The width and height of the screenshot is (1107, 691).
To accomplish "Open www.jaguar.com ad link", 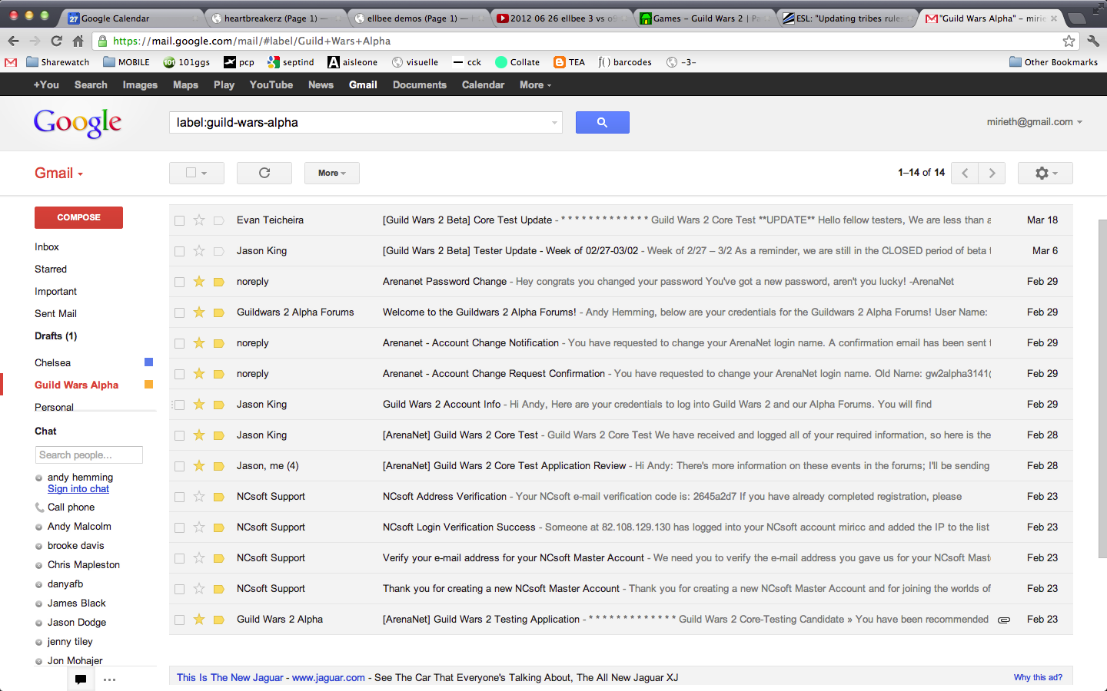I will (x=328, y=677).
